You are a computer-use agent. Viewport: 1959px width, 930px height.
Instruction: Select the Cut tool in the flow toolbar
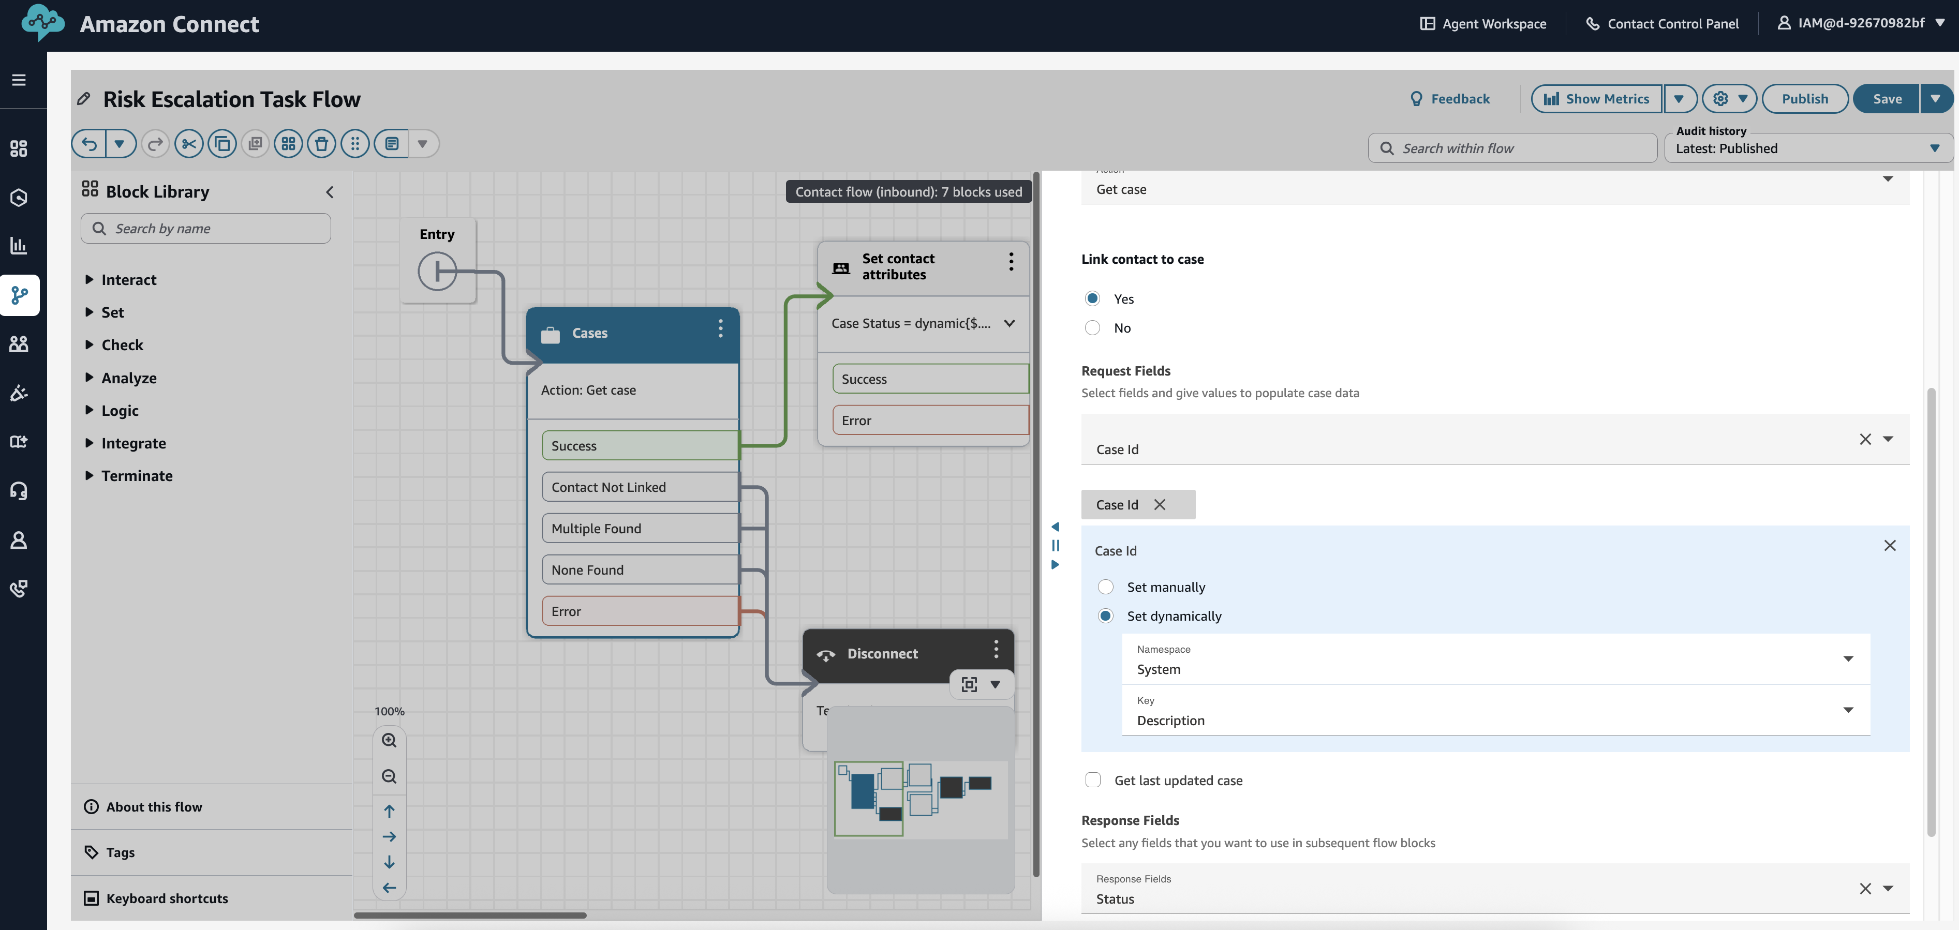point(188,143)
